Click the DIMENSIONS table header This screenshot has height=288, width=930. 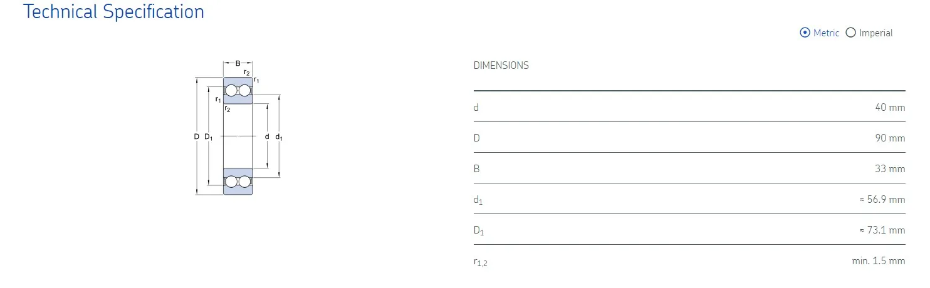(x=501, y=65)
